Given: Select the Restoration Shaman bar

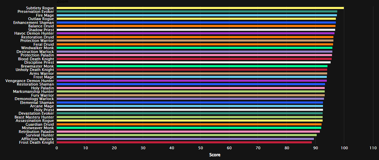Looking at the screenshot, I should pyautogui.click(x=191, y=85).
